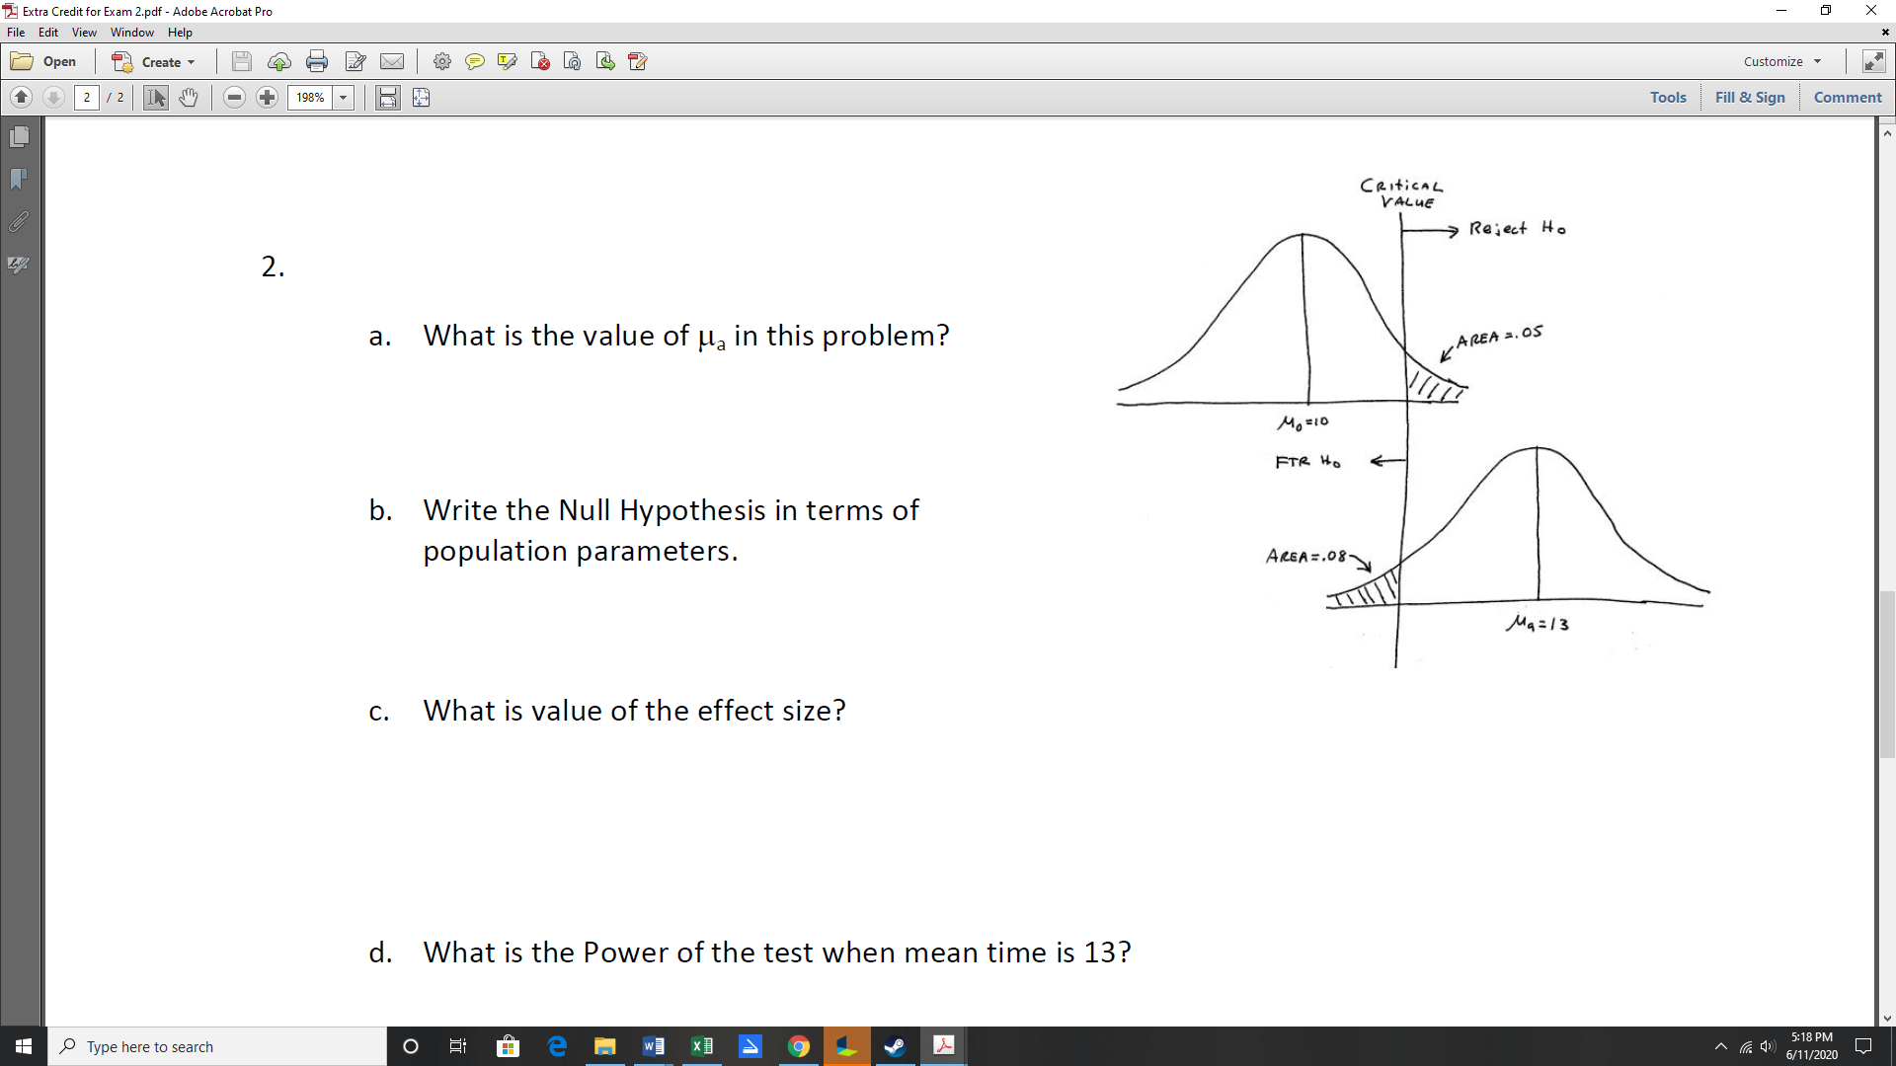Print the document
1896x1066 pixels.
[x=317, y=61]
